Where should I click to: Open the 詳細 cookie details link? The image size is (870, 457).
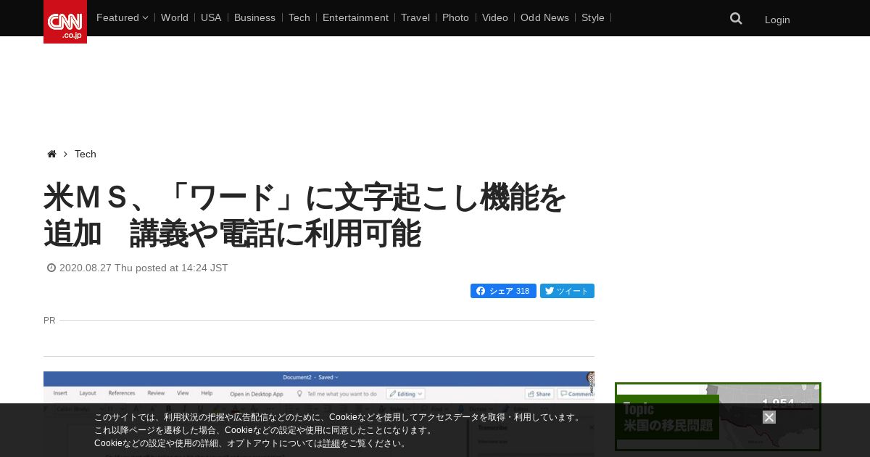[331, 443]
